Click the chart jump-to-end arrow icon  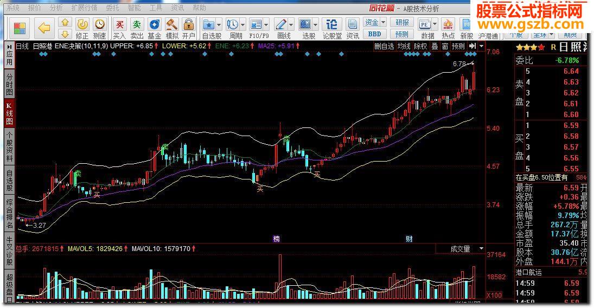pos(472,46)
